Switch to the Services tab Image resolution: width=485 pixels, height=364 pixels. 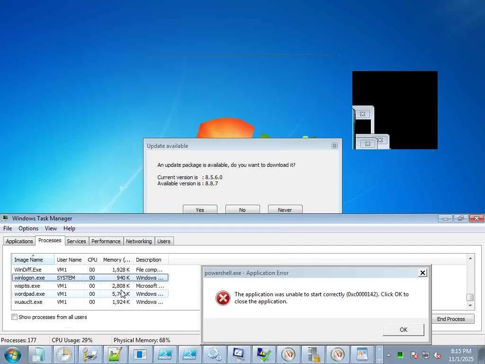point(76,241)
